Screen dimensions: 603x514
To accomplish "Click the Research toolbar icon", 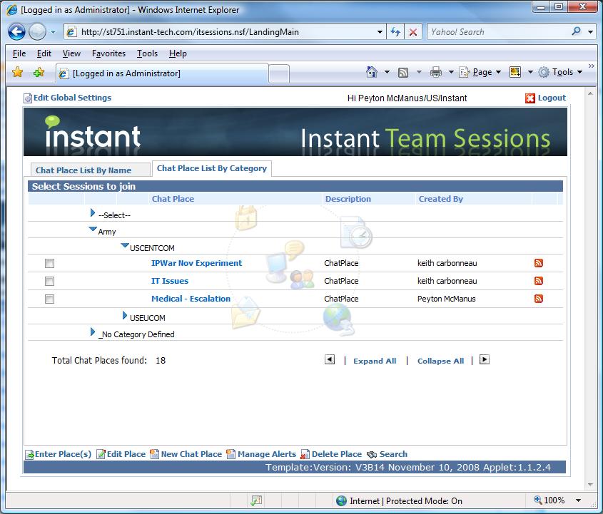I will [515, 72].
